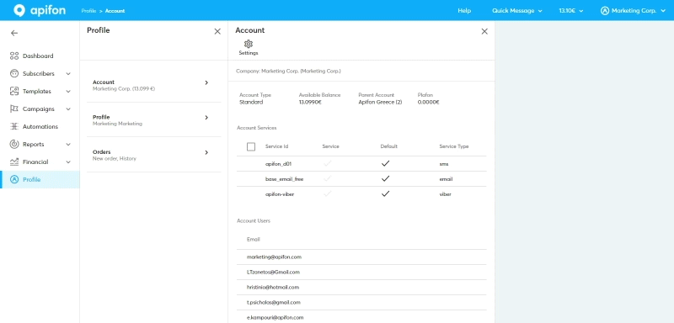The height and width of the screenshot is (323, 674).
Task: Click Default checkmark for base_email_free
Action: 386,178
